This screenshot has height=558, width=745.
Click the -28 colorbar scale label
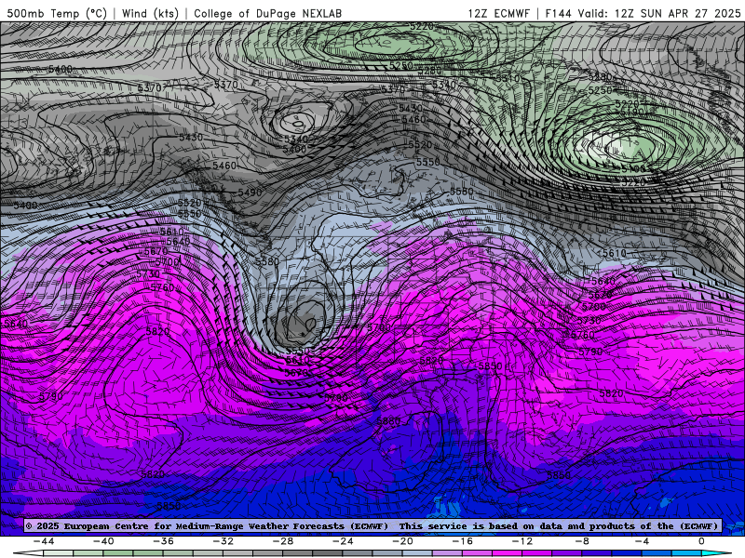(283, 541)
